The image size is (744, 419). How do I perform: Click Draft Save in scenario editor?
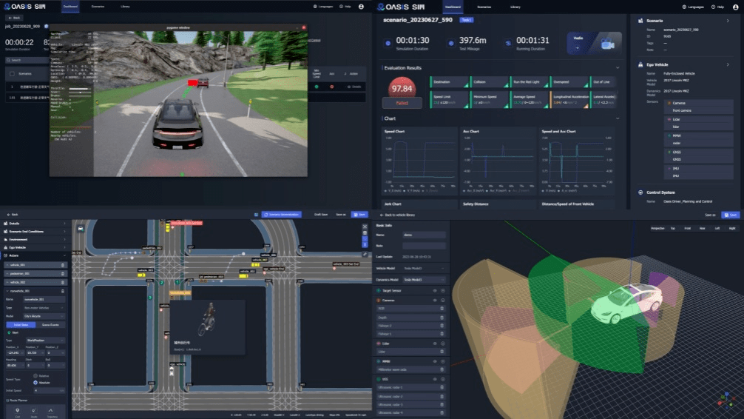pyautogui.click(x=321, y=215)
